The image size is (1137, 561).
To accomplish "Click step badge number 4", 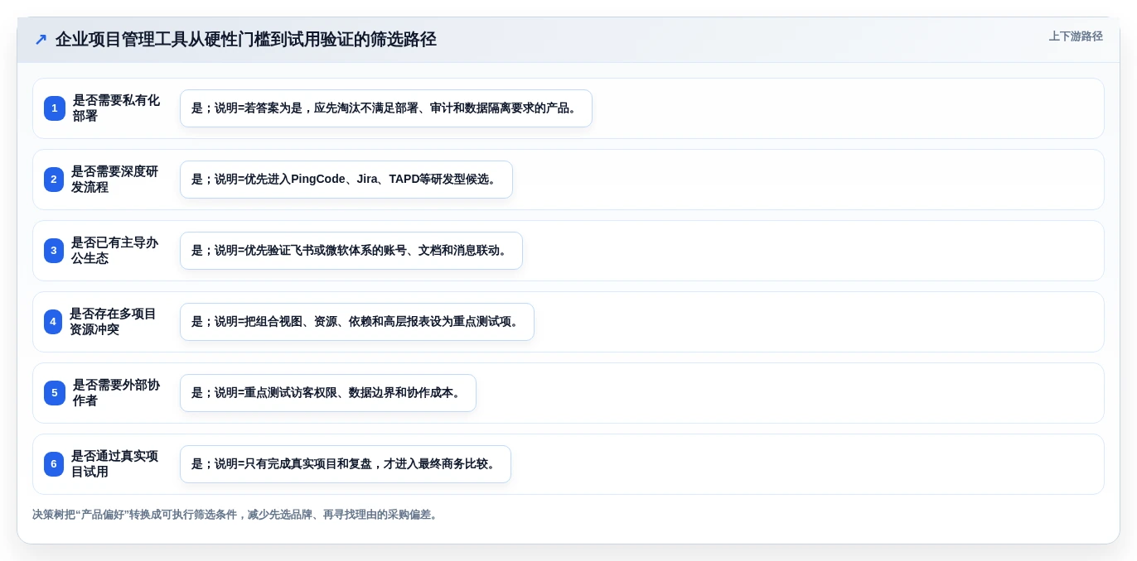I will point(53,322).
